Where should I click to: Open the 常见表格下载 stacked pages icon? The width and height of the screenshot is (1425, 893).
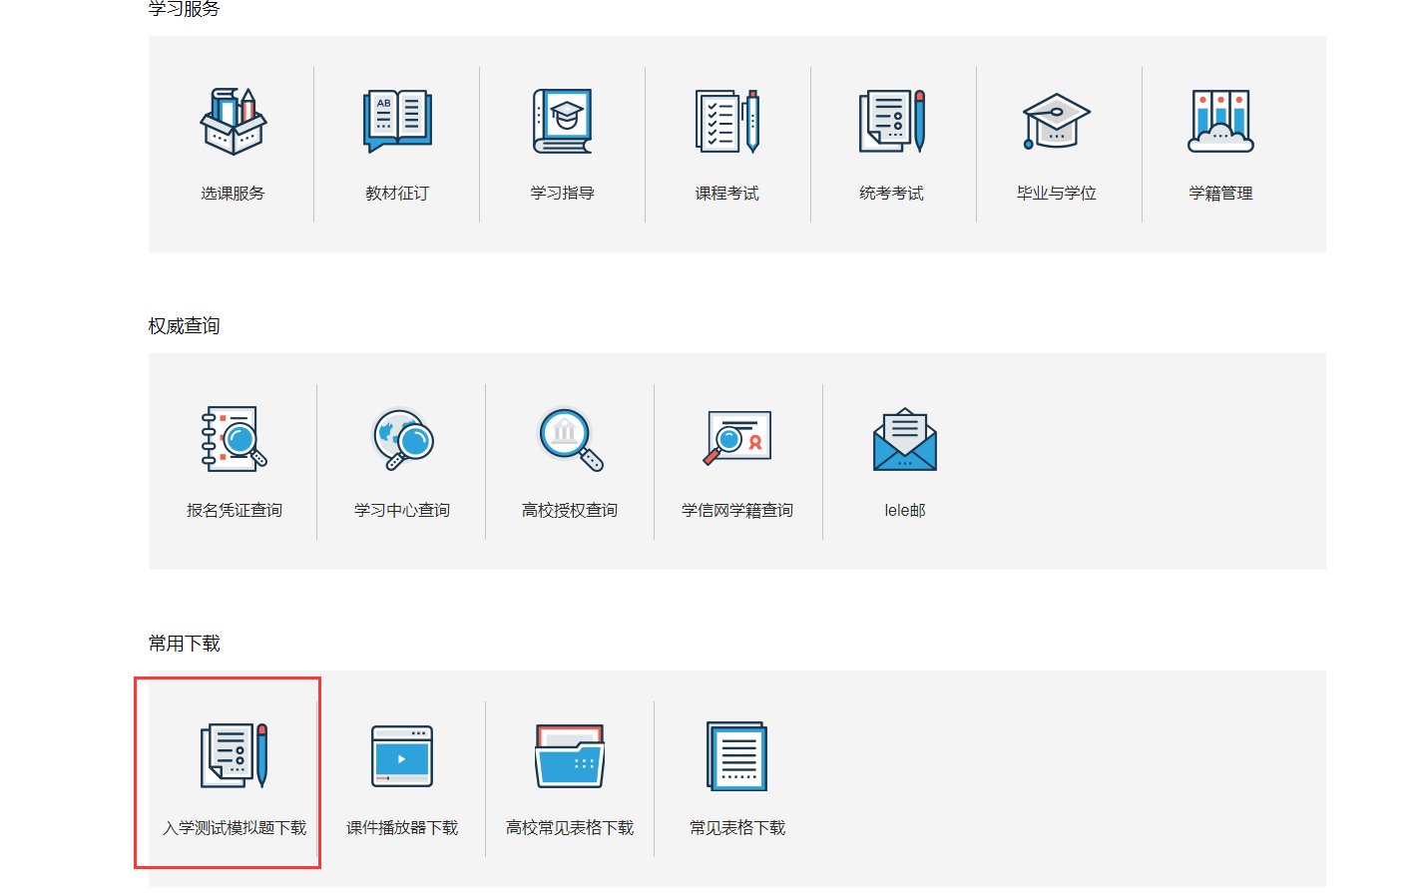(737, 755)
